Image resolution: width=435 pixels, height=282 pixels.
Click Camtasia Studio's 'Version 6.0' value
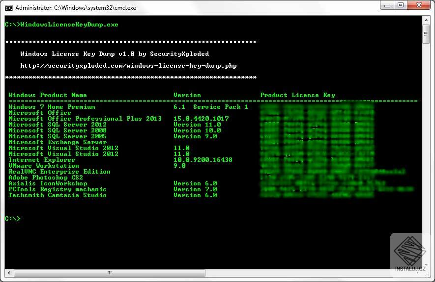point(195,195)
